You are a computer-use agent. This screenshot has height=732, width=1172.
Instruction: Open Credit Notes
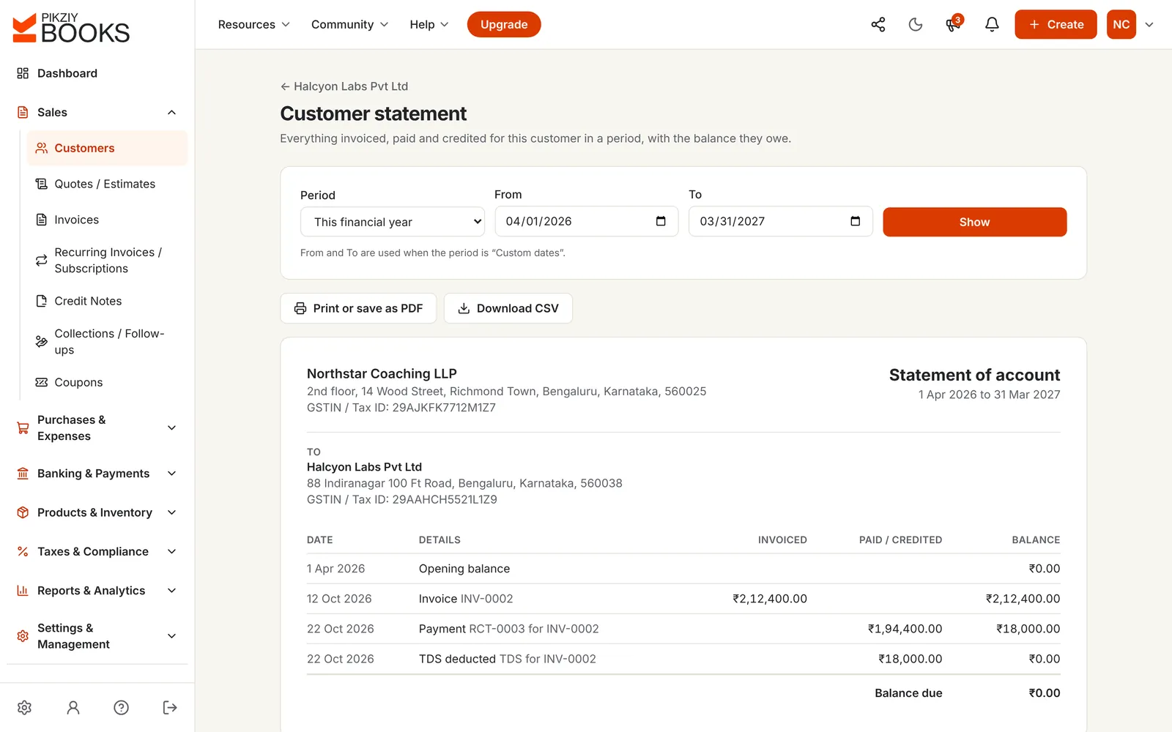click(x=107, y=301)
